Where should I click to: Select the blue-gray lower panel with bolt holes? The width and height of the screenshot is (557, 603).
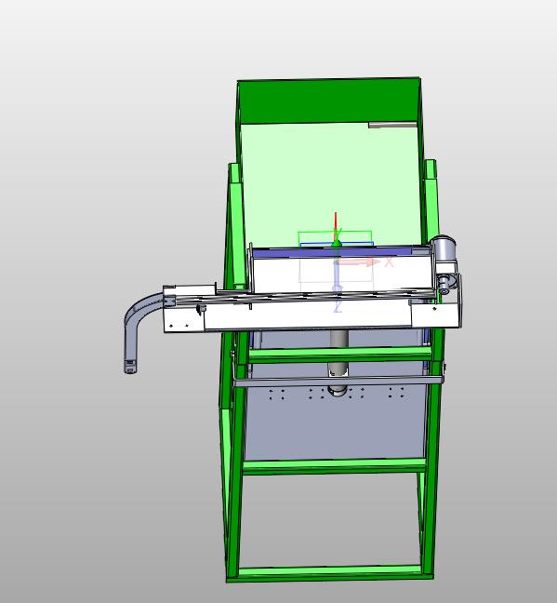335,423
